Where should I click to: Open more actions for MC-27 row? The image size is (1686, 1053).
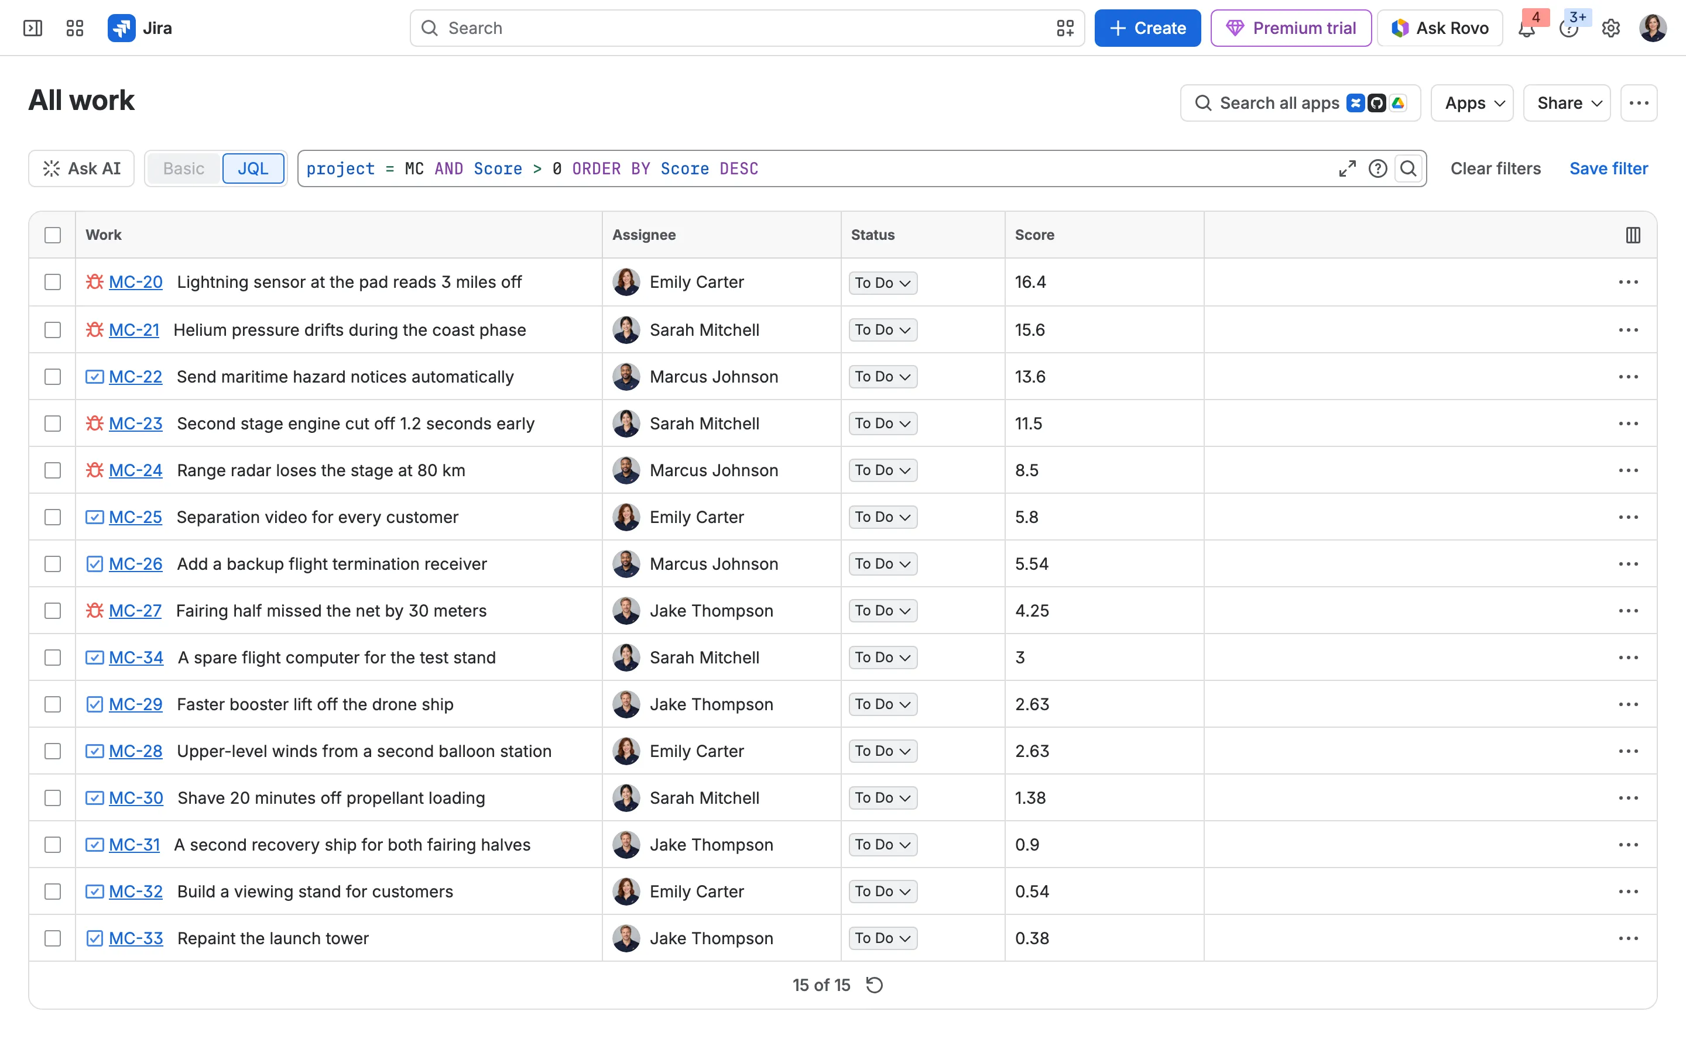[x=1628, y=611]
